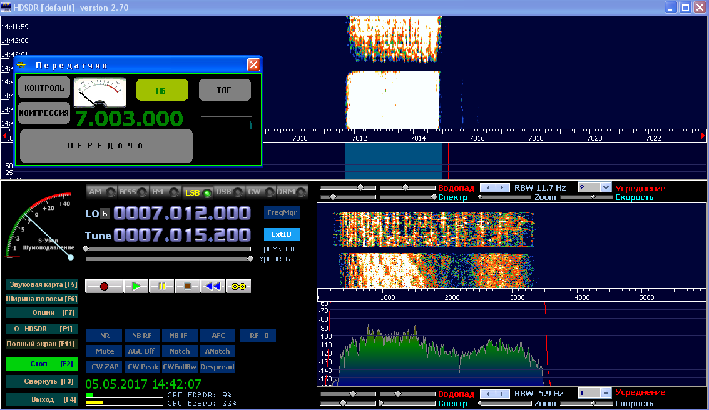This screenshot has width=709, height=410.
Task: Open Звуковая карта [F5] menu
Action: tap(42, 284)
